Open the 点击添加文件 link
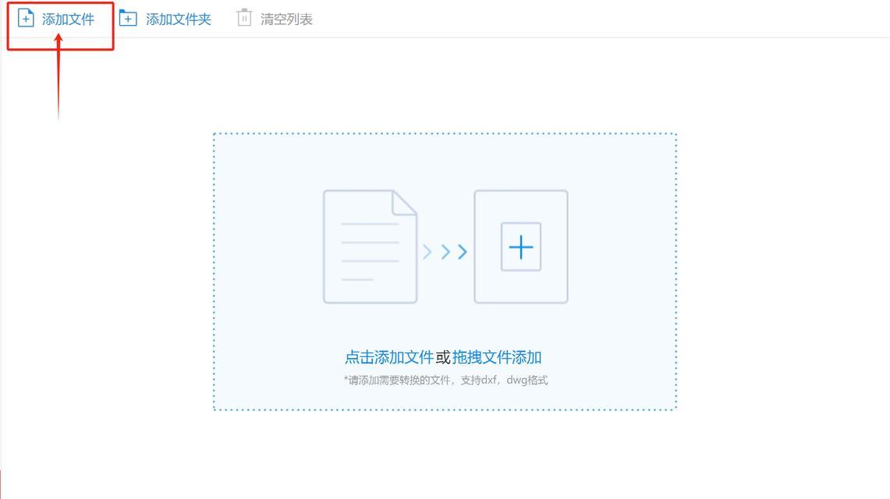This screenshot has height=499, width=890. tap(389, 357)
